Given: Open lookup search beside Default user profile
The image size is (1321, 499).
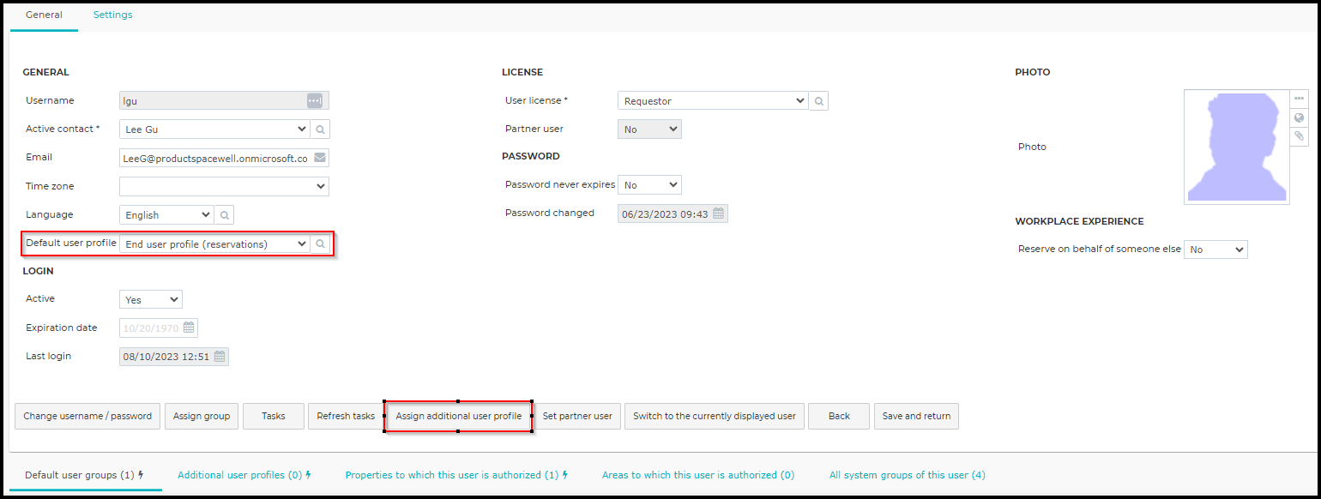Looking at the screenshot, I should (x=320, y=244).
